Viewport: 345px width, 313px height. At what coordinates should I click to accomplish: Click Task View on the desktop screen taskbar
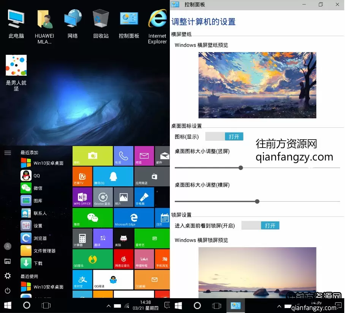pos(46,305)
